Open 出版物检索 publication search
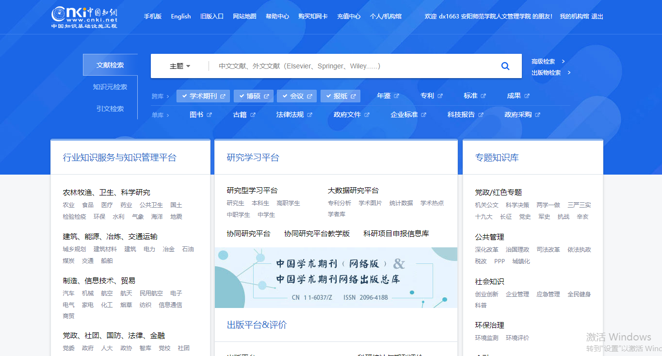 tap(546, 73)
